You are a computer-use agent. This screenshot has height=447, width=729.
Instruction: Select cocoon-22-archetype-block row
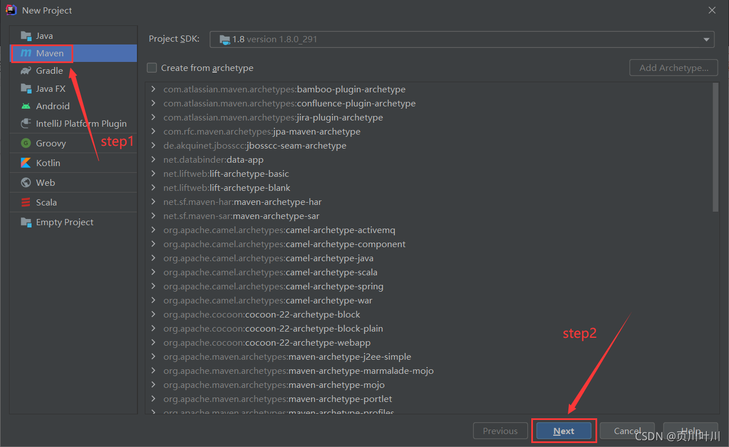pos(428,314)
